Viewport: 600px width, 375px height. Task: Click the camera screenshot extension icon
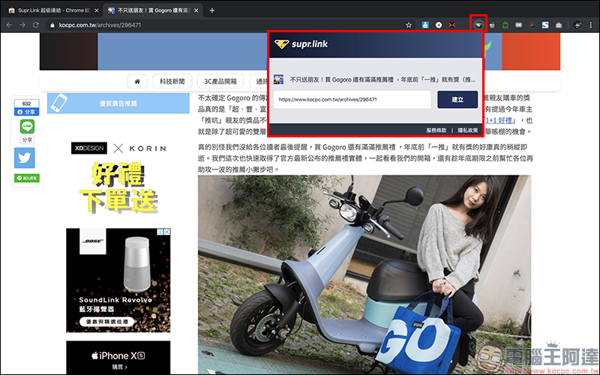point(559,25)
